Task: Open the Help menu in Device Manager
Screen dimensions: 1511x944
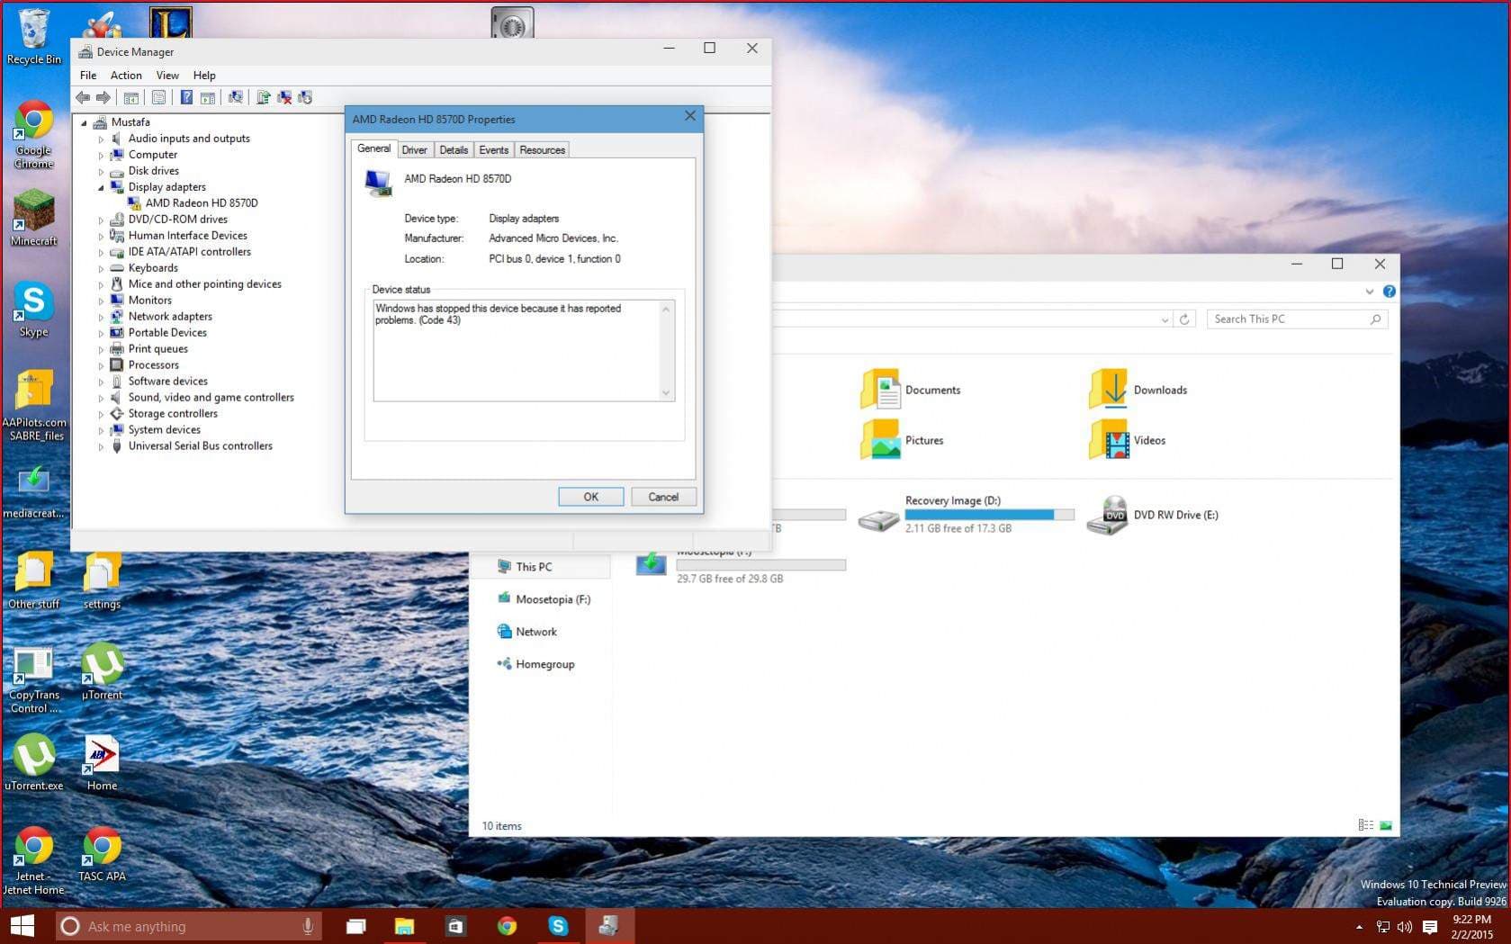Action: [204, 76]
